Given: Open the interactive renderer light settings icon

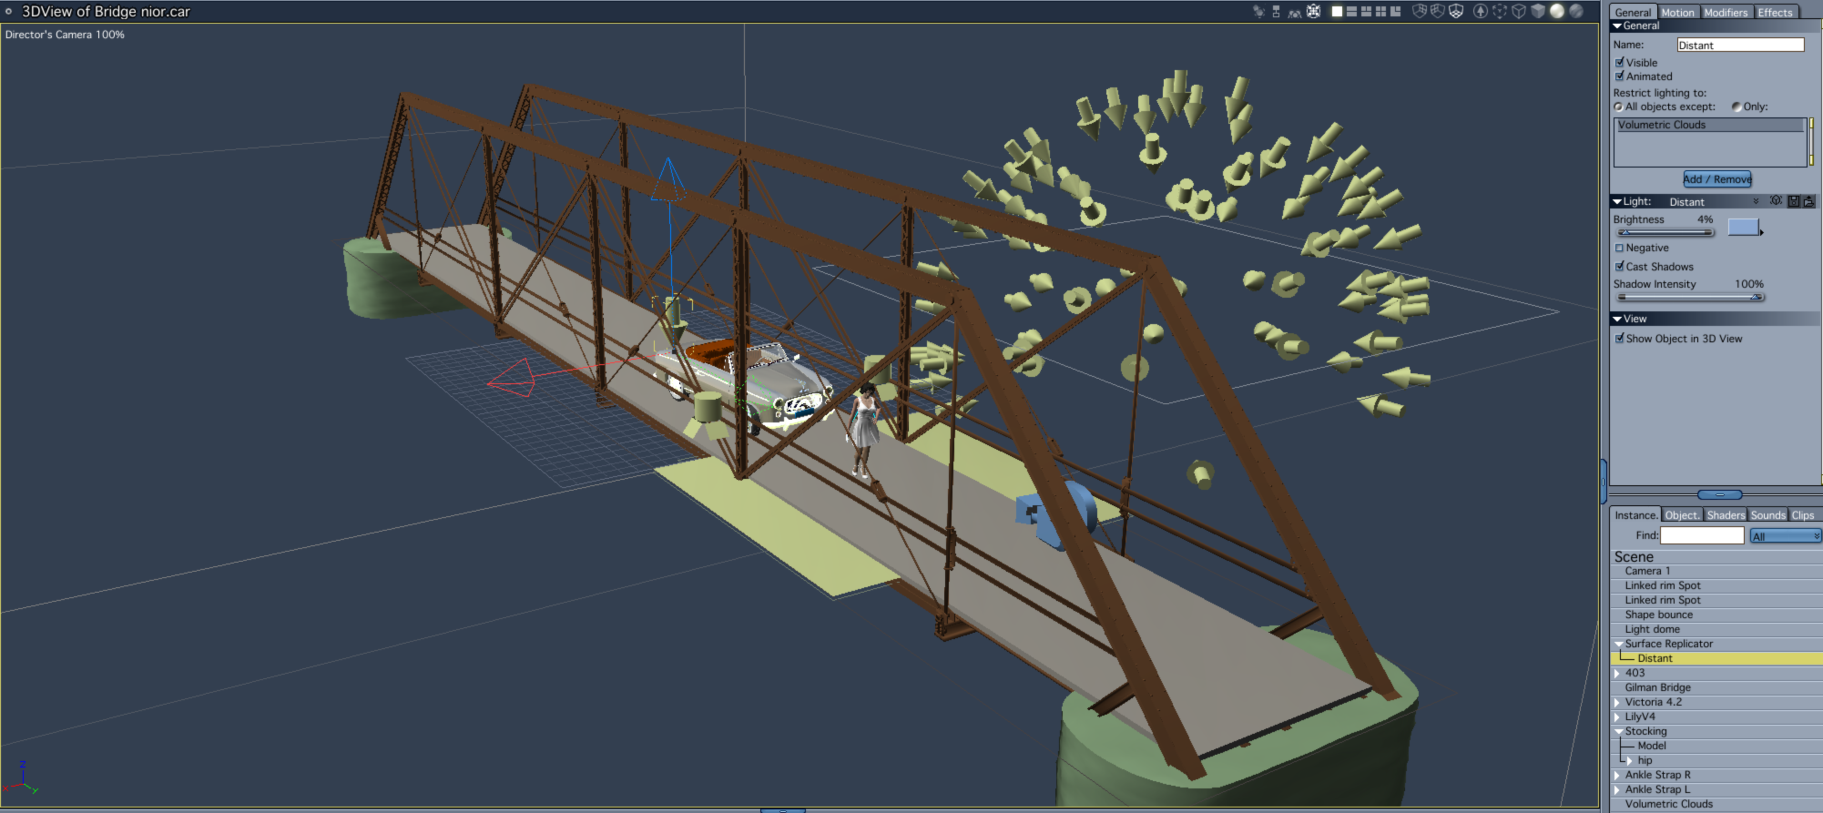Looking at the screenshot, I should [x=1776, y=201].
